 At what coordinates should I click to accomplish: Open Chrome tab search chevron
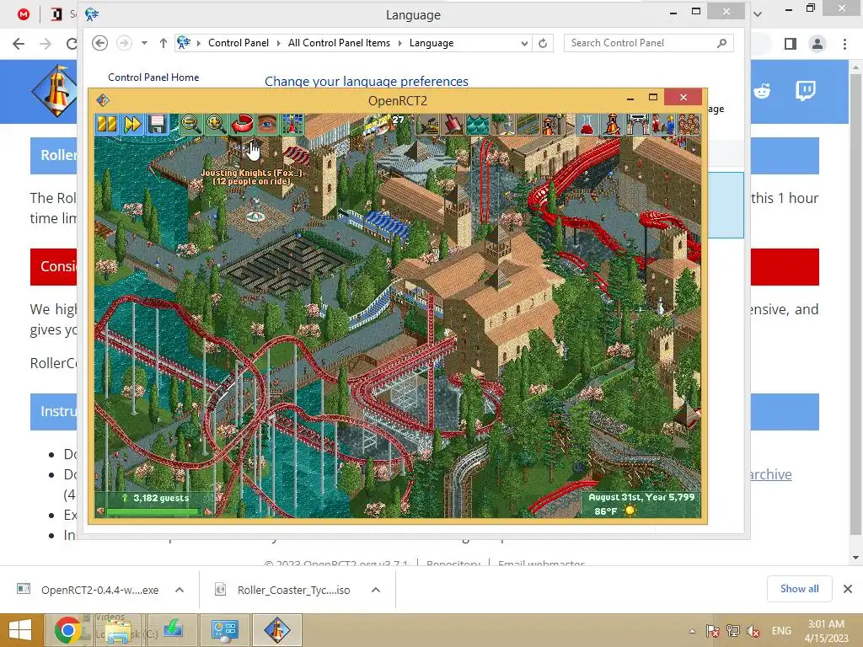click(x=758, y=13)
